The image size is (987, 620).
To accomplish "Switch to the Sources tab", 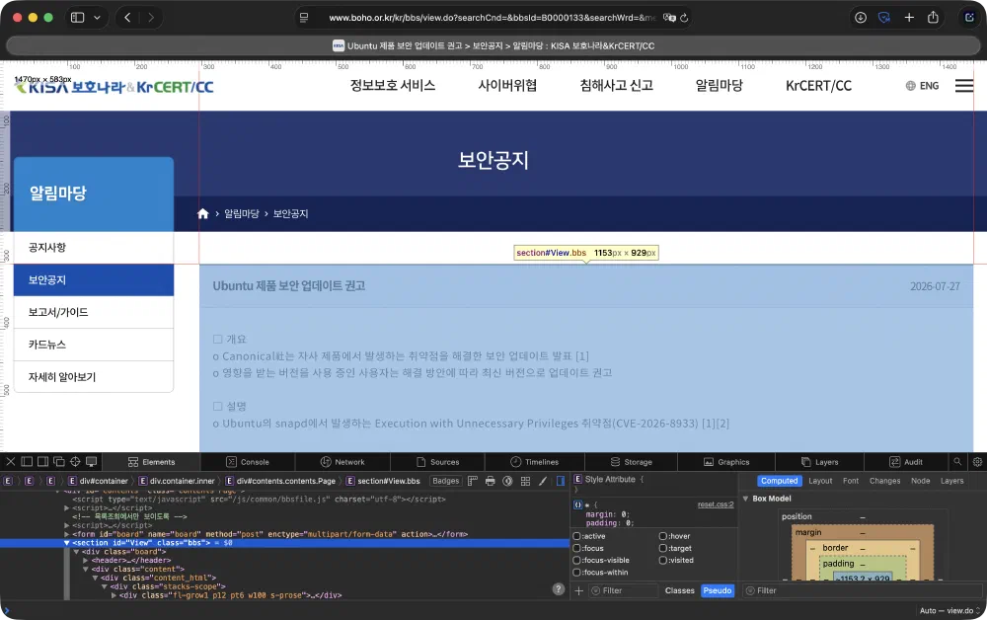I will pos(437,461).
